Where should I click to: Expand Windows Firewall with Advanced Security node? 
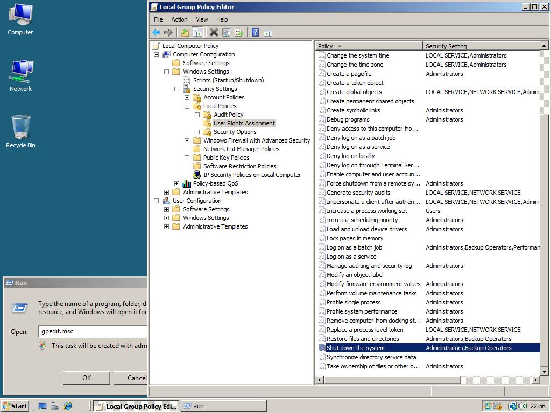pos(187,140)
